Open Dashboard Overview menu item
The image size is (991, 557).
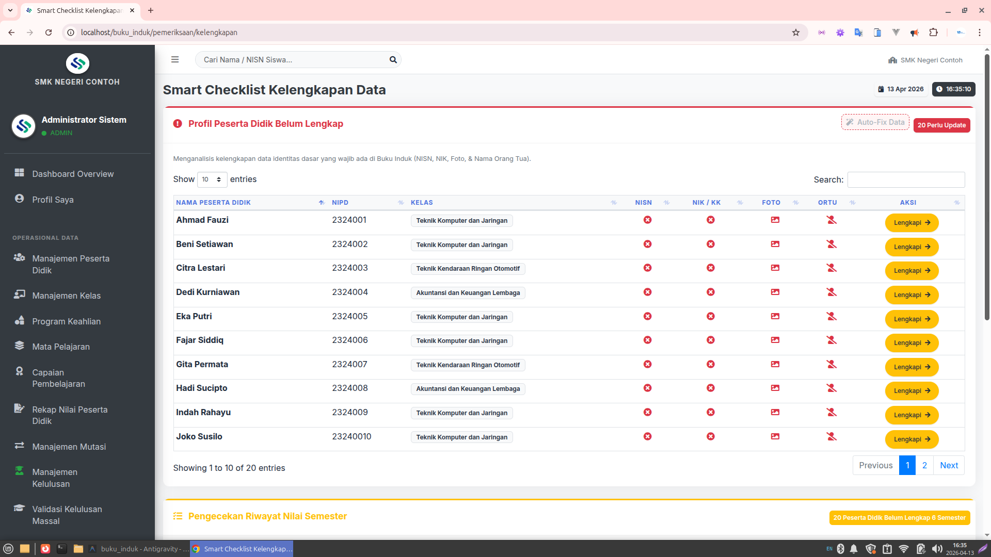pyautogui.click(x=73, y=174)
